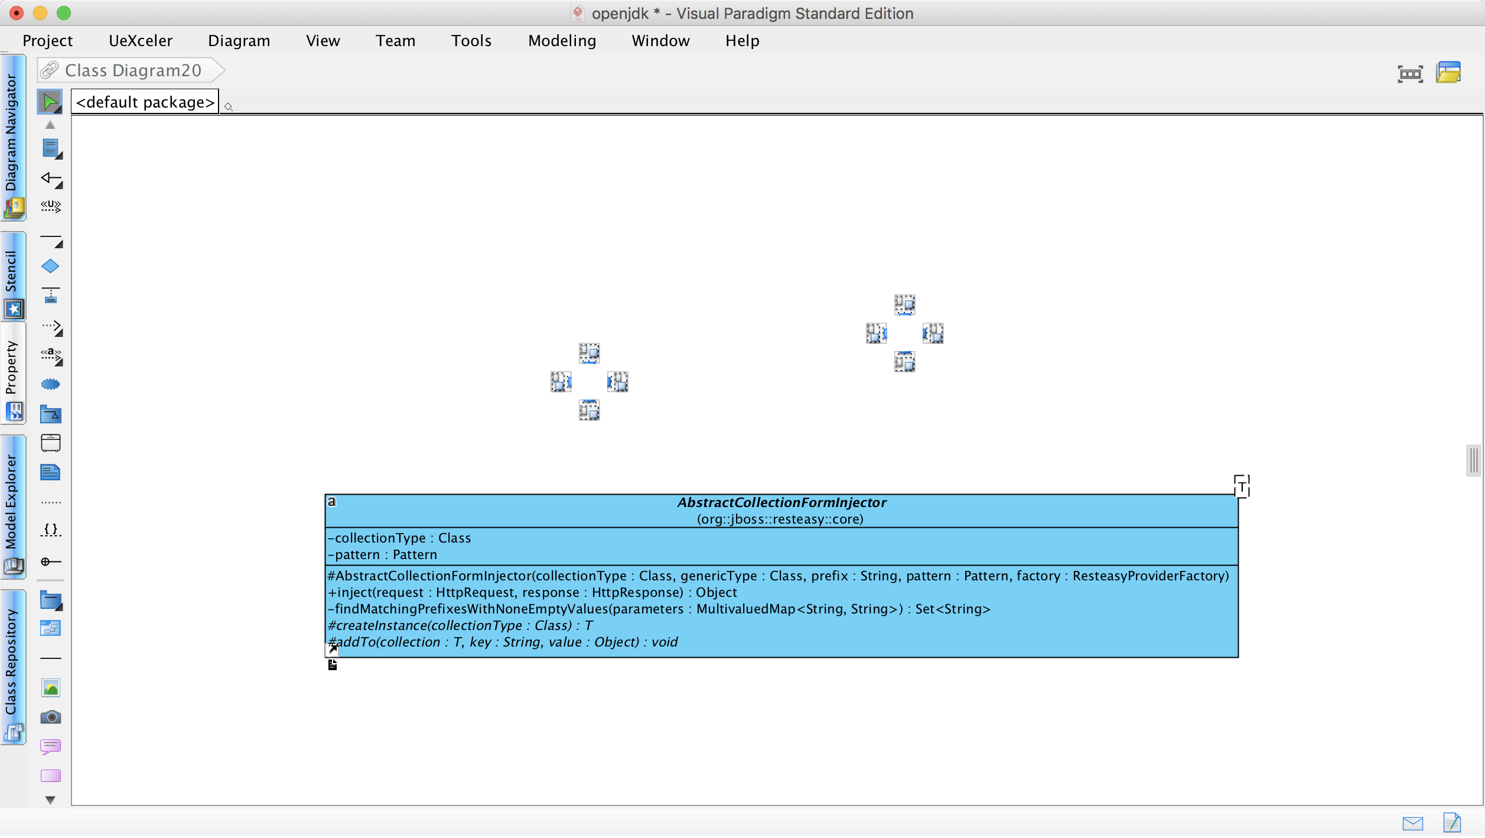Click the camera screenshot tool
Image resolution: width=1485 pixels, height=838 pixels.
[x=51, y=718]
